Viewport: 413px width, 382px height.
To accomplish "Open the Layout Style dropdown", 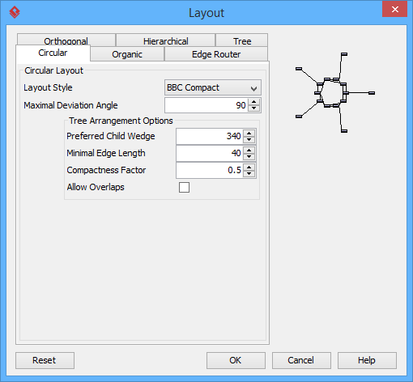I will 213,87.
